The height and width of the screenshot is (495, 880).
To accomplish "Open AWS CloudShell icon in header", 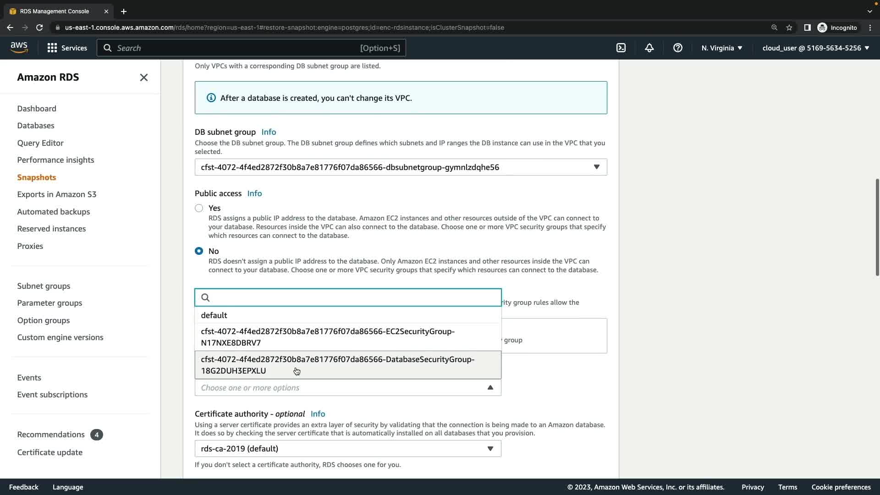I will point(621,48).
